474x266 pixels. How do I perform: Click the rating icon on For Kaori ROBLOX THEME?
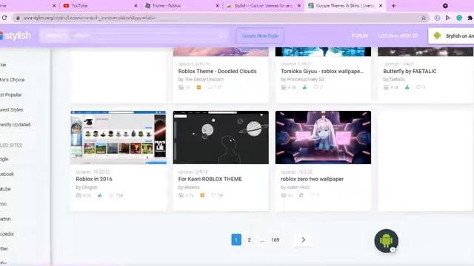click(202, 195)
